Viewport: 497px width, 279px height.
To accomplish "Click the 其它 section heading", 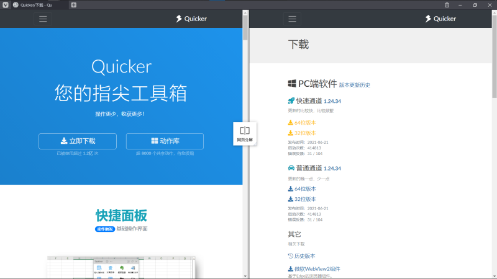I will 294,234.
